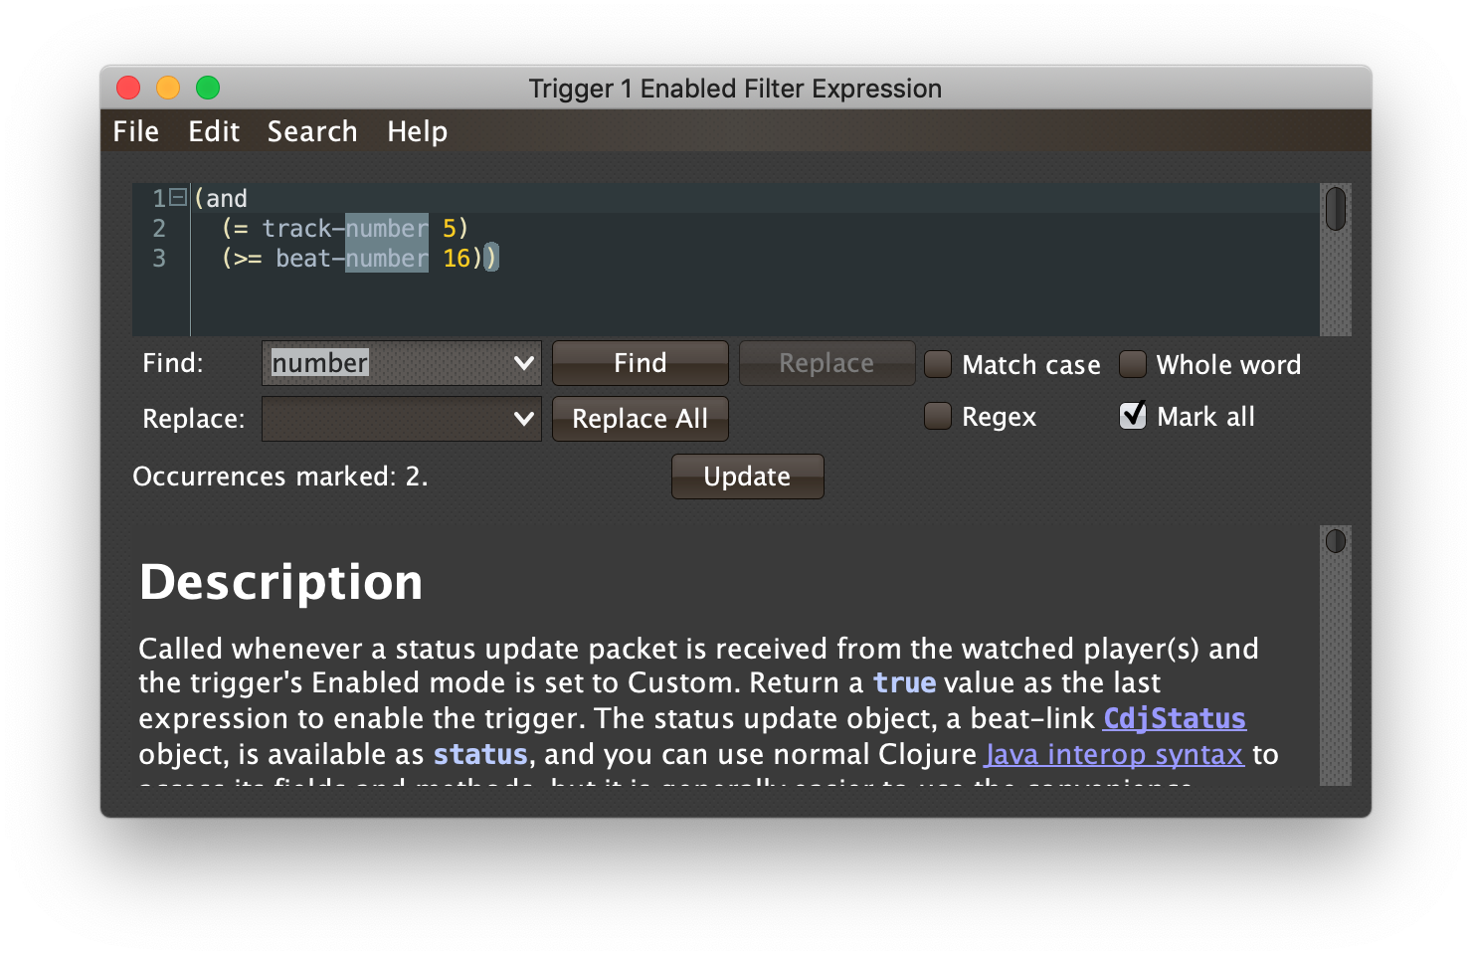The image size is (1472, 955).
Task: Click the yellow minimize window button
Action: tap(168, 88)
